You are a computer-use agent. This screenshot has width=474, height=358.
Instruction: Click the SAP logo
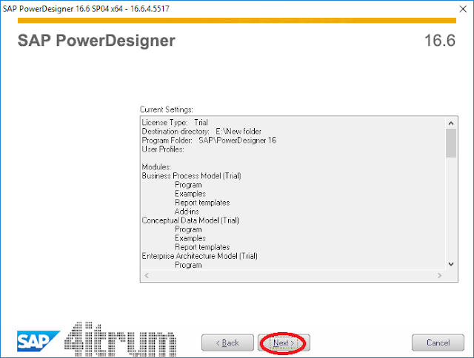(x=39, y=341)
